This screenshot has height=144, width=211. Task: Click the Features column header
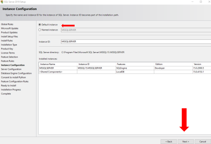[135, 64]
